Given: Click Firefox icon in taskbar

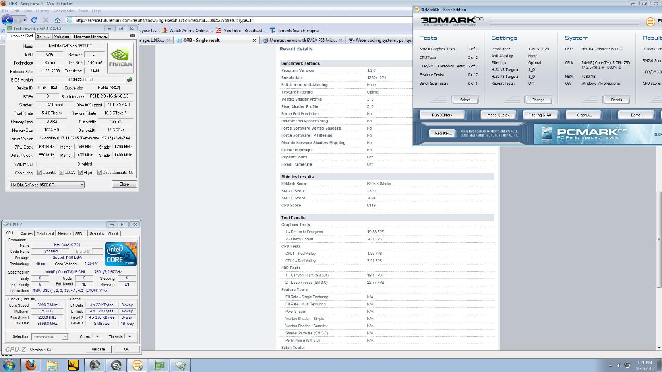Looking at the screenshot, I should [31, 365].
